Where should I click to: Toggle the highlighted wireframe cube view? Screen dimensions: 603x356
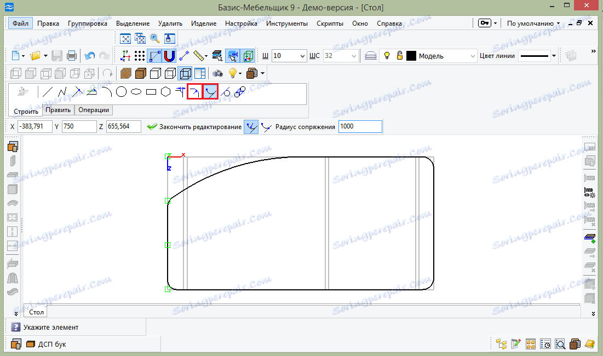coord(185,73)
